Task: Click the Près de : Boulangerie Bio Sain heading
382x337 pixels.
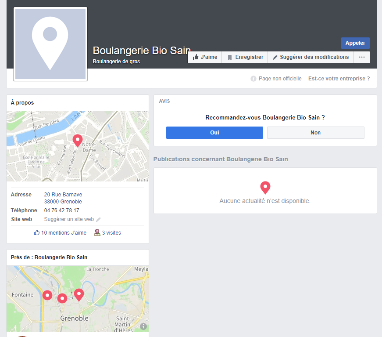Action: pos(49,257)
